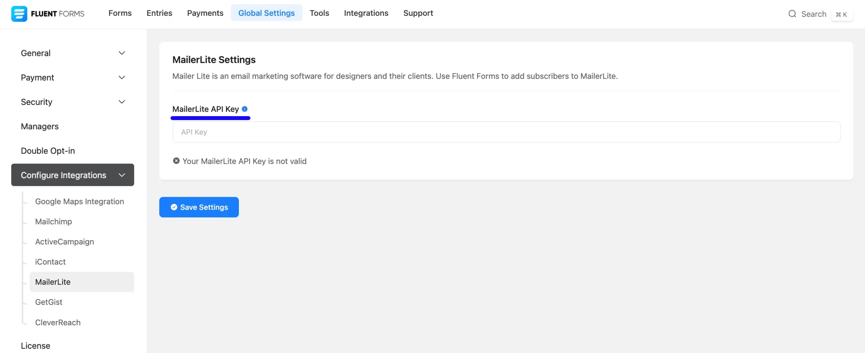
Task: Open the Double Opt-in settings
Action: [48, 151]
